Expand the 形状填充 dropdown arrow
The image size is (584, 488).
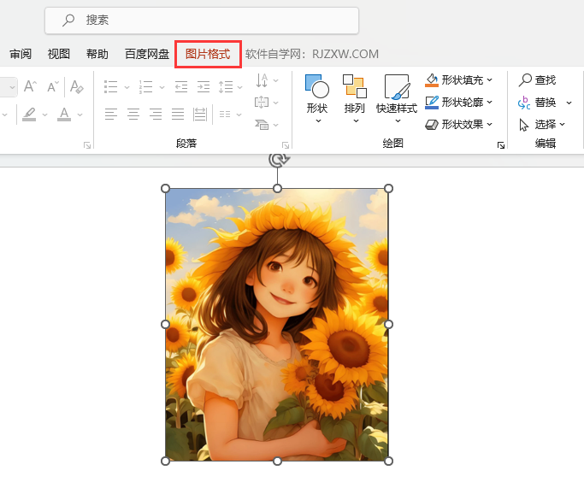coord(489,80)
